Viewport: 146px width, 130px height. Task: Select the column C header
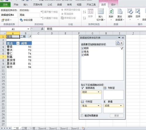coord(38,33)
